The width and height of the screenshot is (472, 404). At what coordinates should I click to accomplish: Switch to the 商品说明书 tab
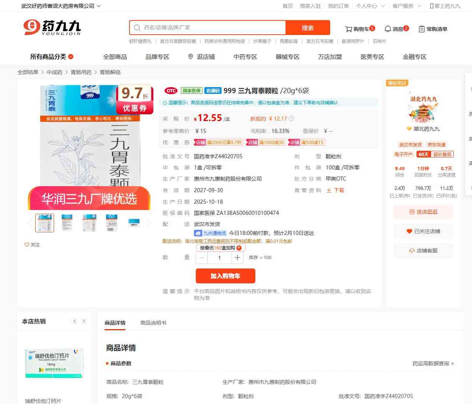click(153, 323)
